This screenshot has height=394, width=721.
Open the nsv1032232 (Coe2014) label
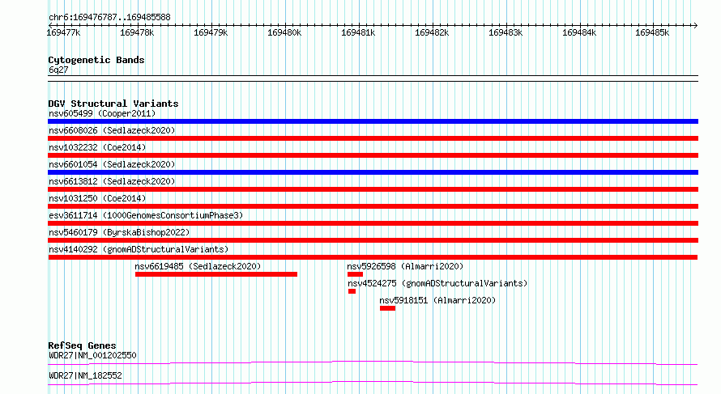tap(97, 147)
